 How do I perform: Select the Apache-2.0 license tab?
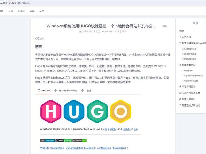click(x=66, y=91)
